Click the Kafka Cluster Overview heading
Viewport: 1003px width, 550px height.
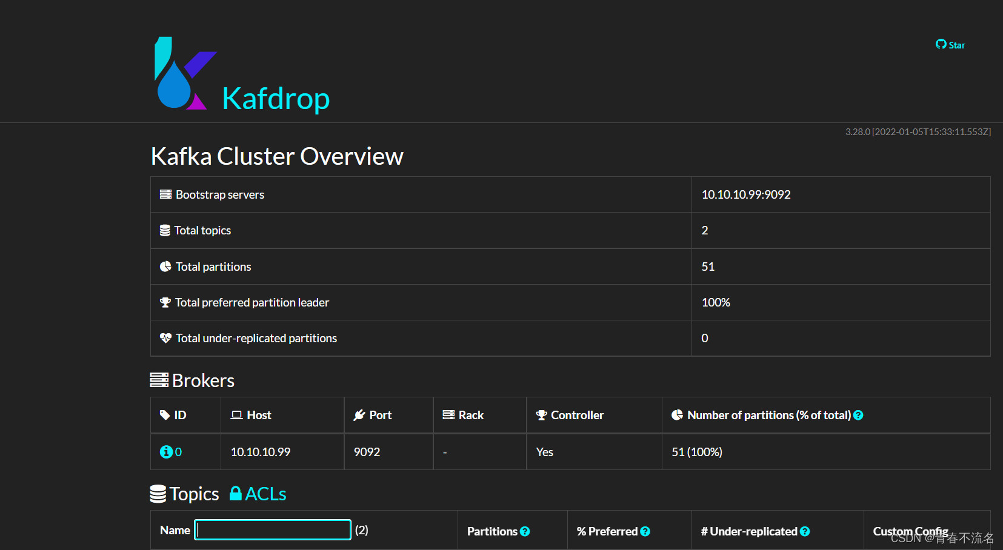pos(277,156)
